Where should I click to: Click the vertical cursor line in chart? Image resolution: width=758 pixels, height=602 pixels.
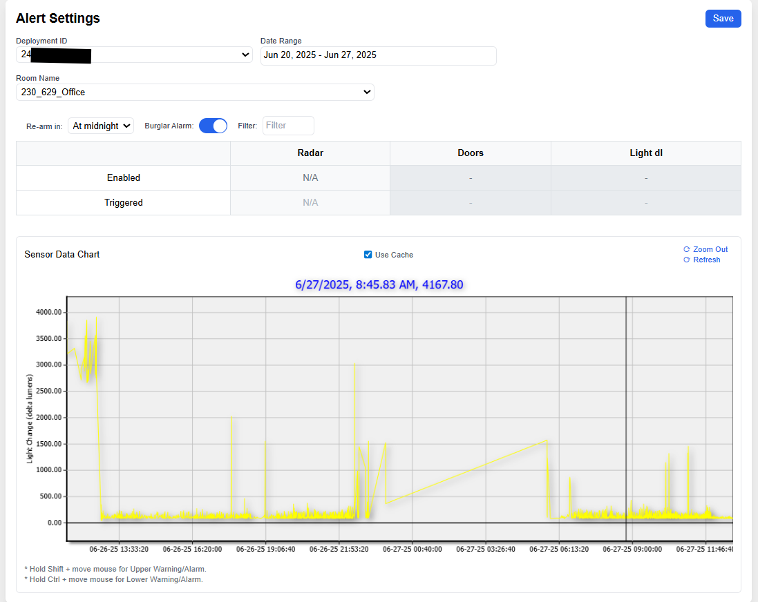coord(626,414)
